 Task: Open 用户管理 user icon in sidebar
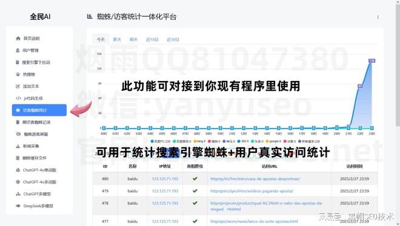18,50
